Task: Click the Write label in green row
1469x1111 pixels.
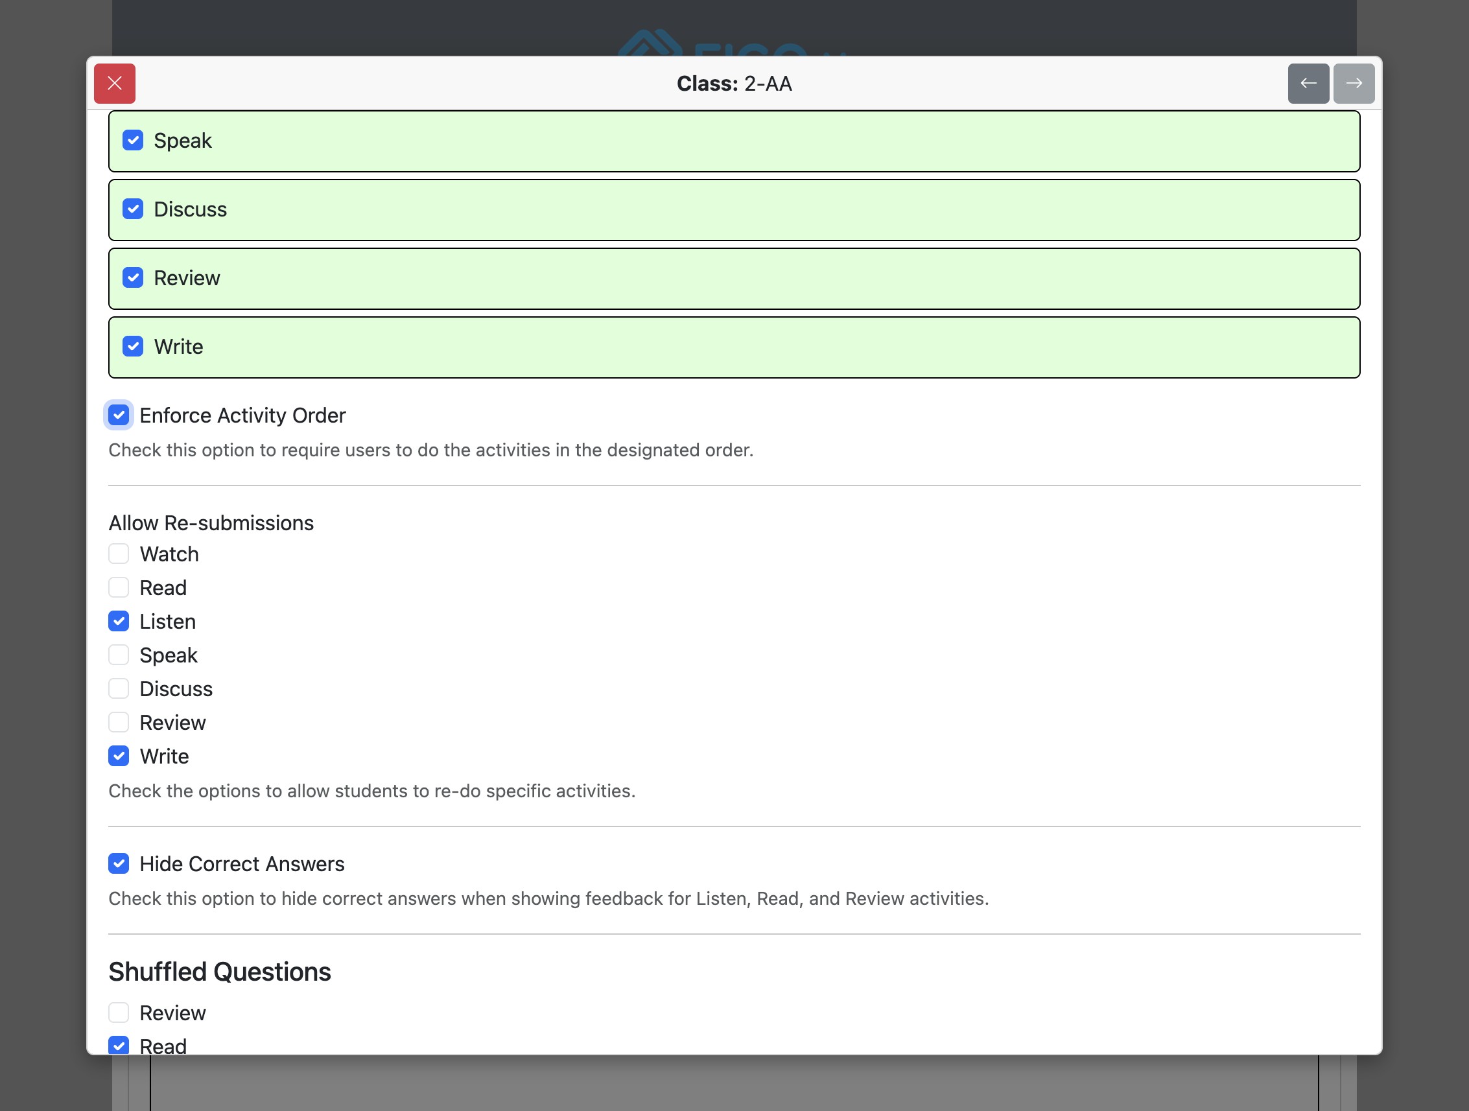Action: click(x=179, y=347)
